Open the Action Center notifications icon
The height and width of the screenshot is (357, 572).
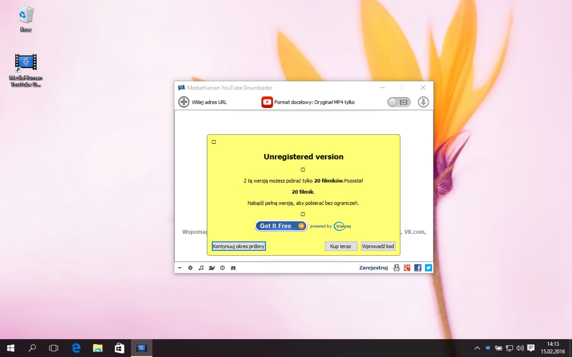pyautogui.click(x=531, y=348)
